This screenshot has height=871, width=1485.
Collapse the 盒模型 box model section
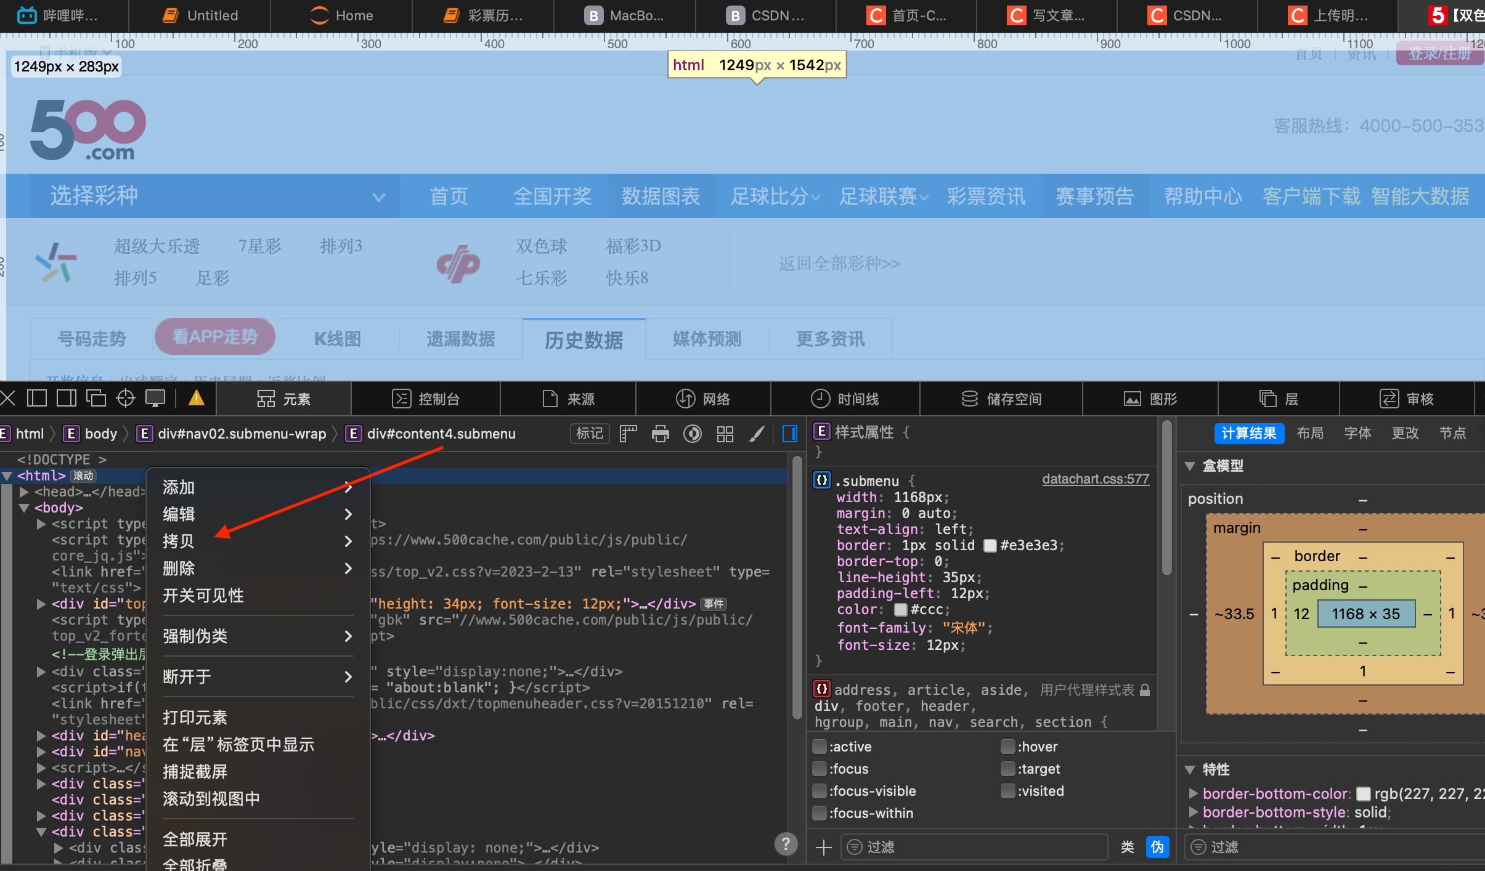coord(1190,466)
